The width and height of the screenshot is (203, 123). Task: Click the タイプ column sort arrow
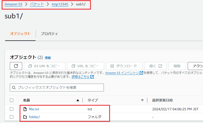pos(142,100)
